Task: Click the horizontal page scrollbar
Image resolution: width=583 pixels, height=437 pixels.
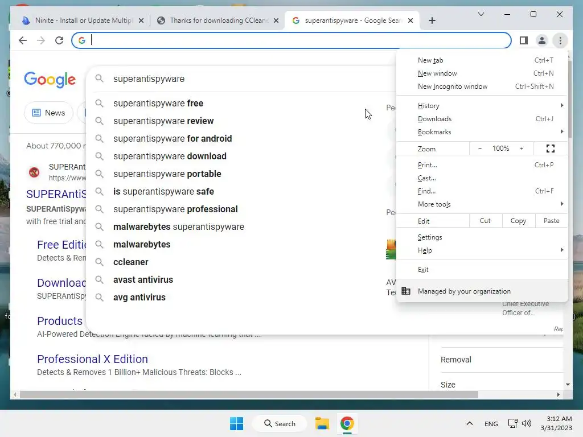Action: tap(249, 395)
